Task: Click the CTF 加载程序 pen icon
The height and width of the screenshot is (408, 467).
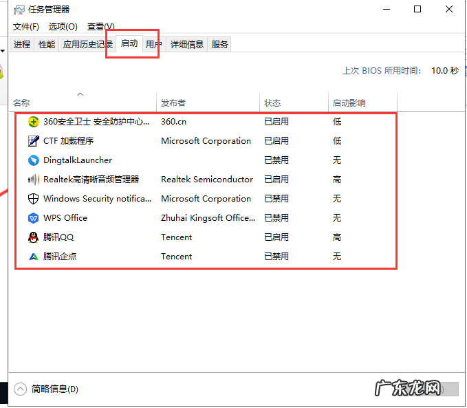Action: (33, 141)
